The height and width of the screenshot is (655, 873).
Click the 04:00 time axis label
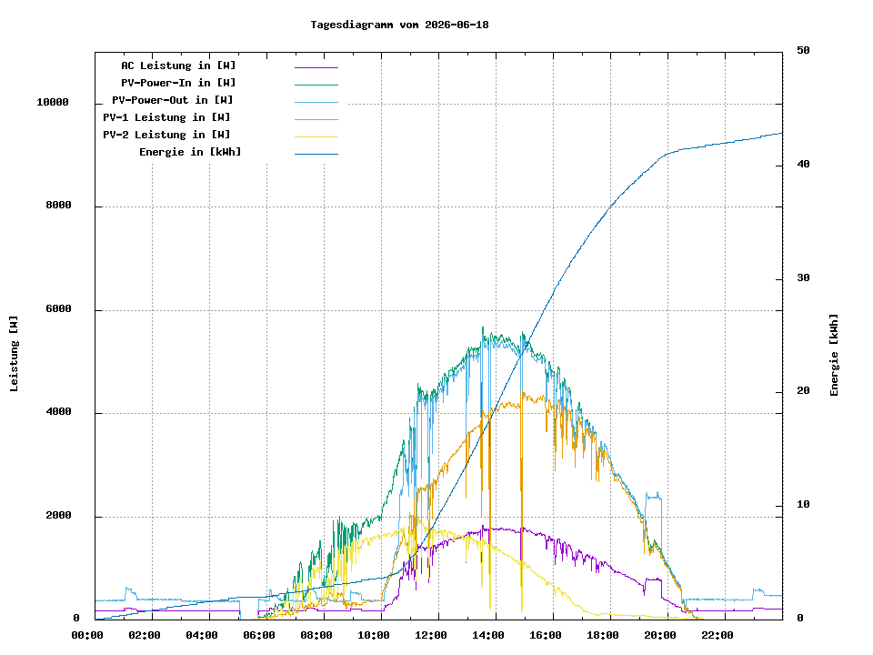click(202, 635)
